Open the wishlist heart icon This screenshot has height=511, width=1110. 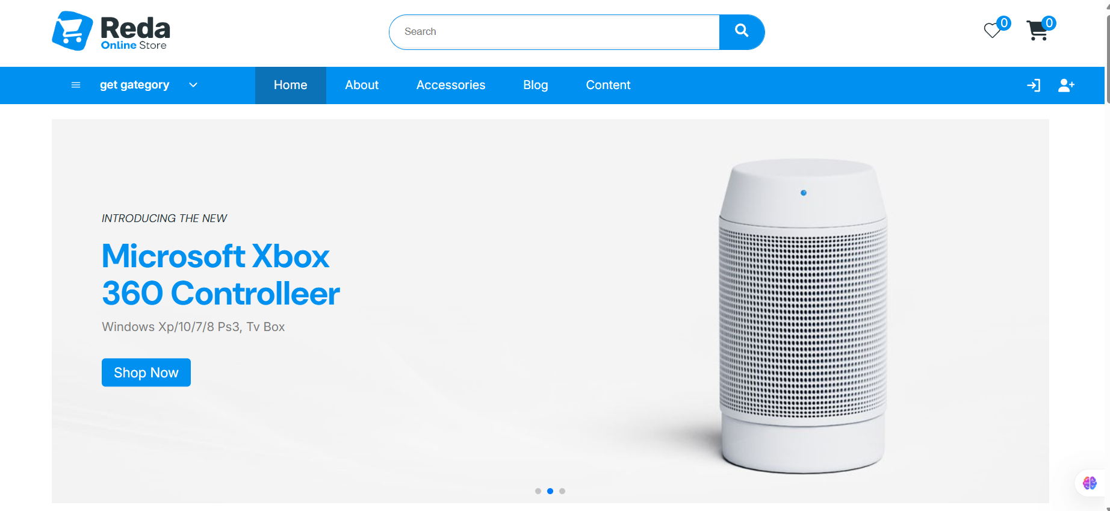click(992, 30)
